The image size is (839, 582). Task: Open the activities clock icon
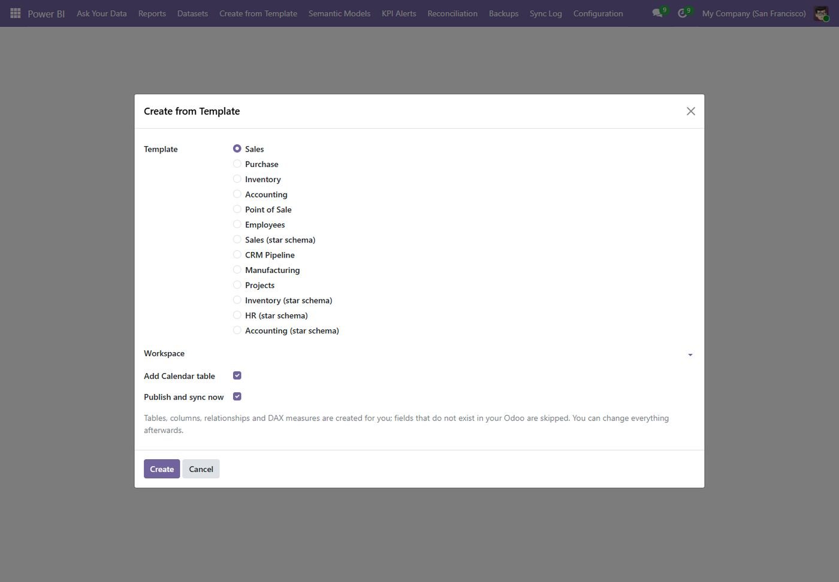tap(683, 13)
